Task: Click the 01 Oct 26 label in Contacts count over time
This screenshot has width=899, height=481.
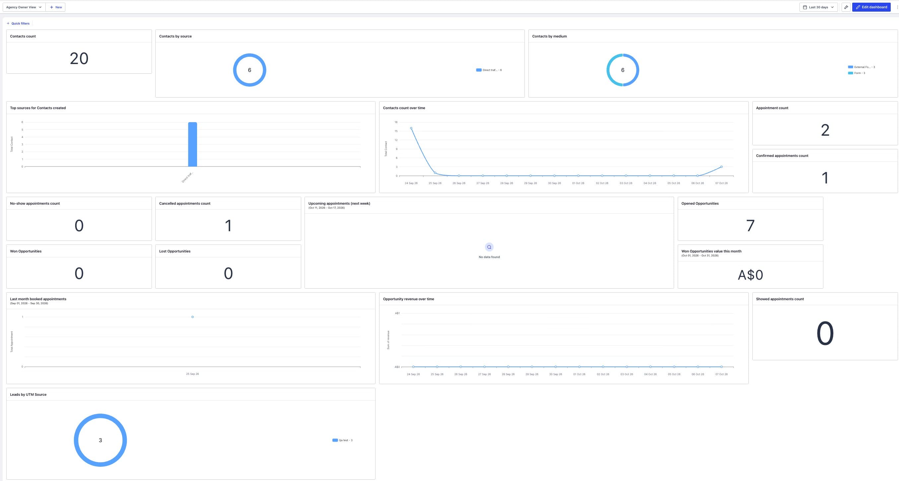Action: [x=578, y=183]
